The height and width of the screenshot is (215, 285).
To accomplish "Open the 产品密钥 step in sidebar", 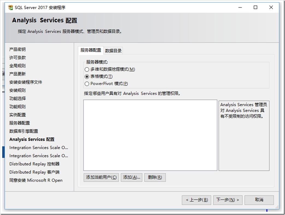I will [17, 49].
